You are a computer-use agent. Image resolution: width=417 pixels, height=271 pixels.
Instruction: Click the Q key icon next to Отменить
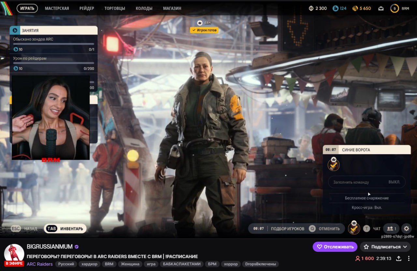pos(312,229)
